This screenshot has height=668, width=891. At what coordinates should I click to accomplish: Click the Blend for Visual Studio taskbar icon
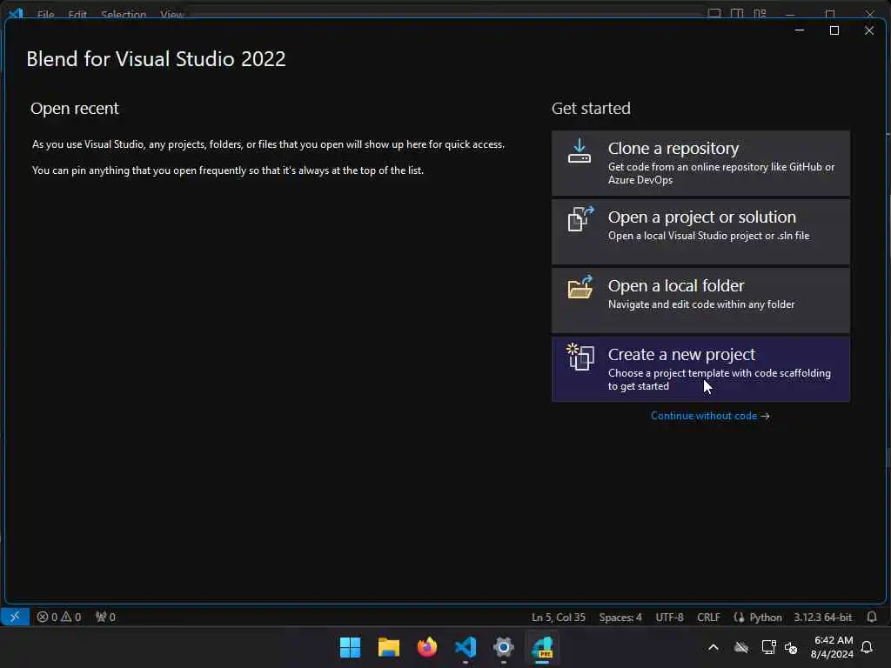(542, 647)
